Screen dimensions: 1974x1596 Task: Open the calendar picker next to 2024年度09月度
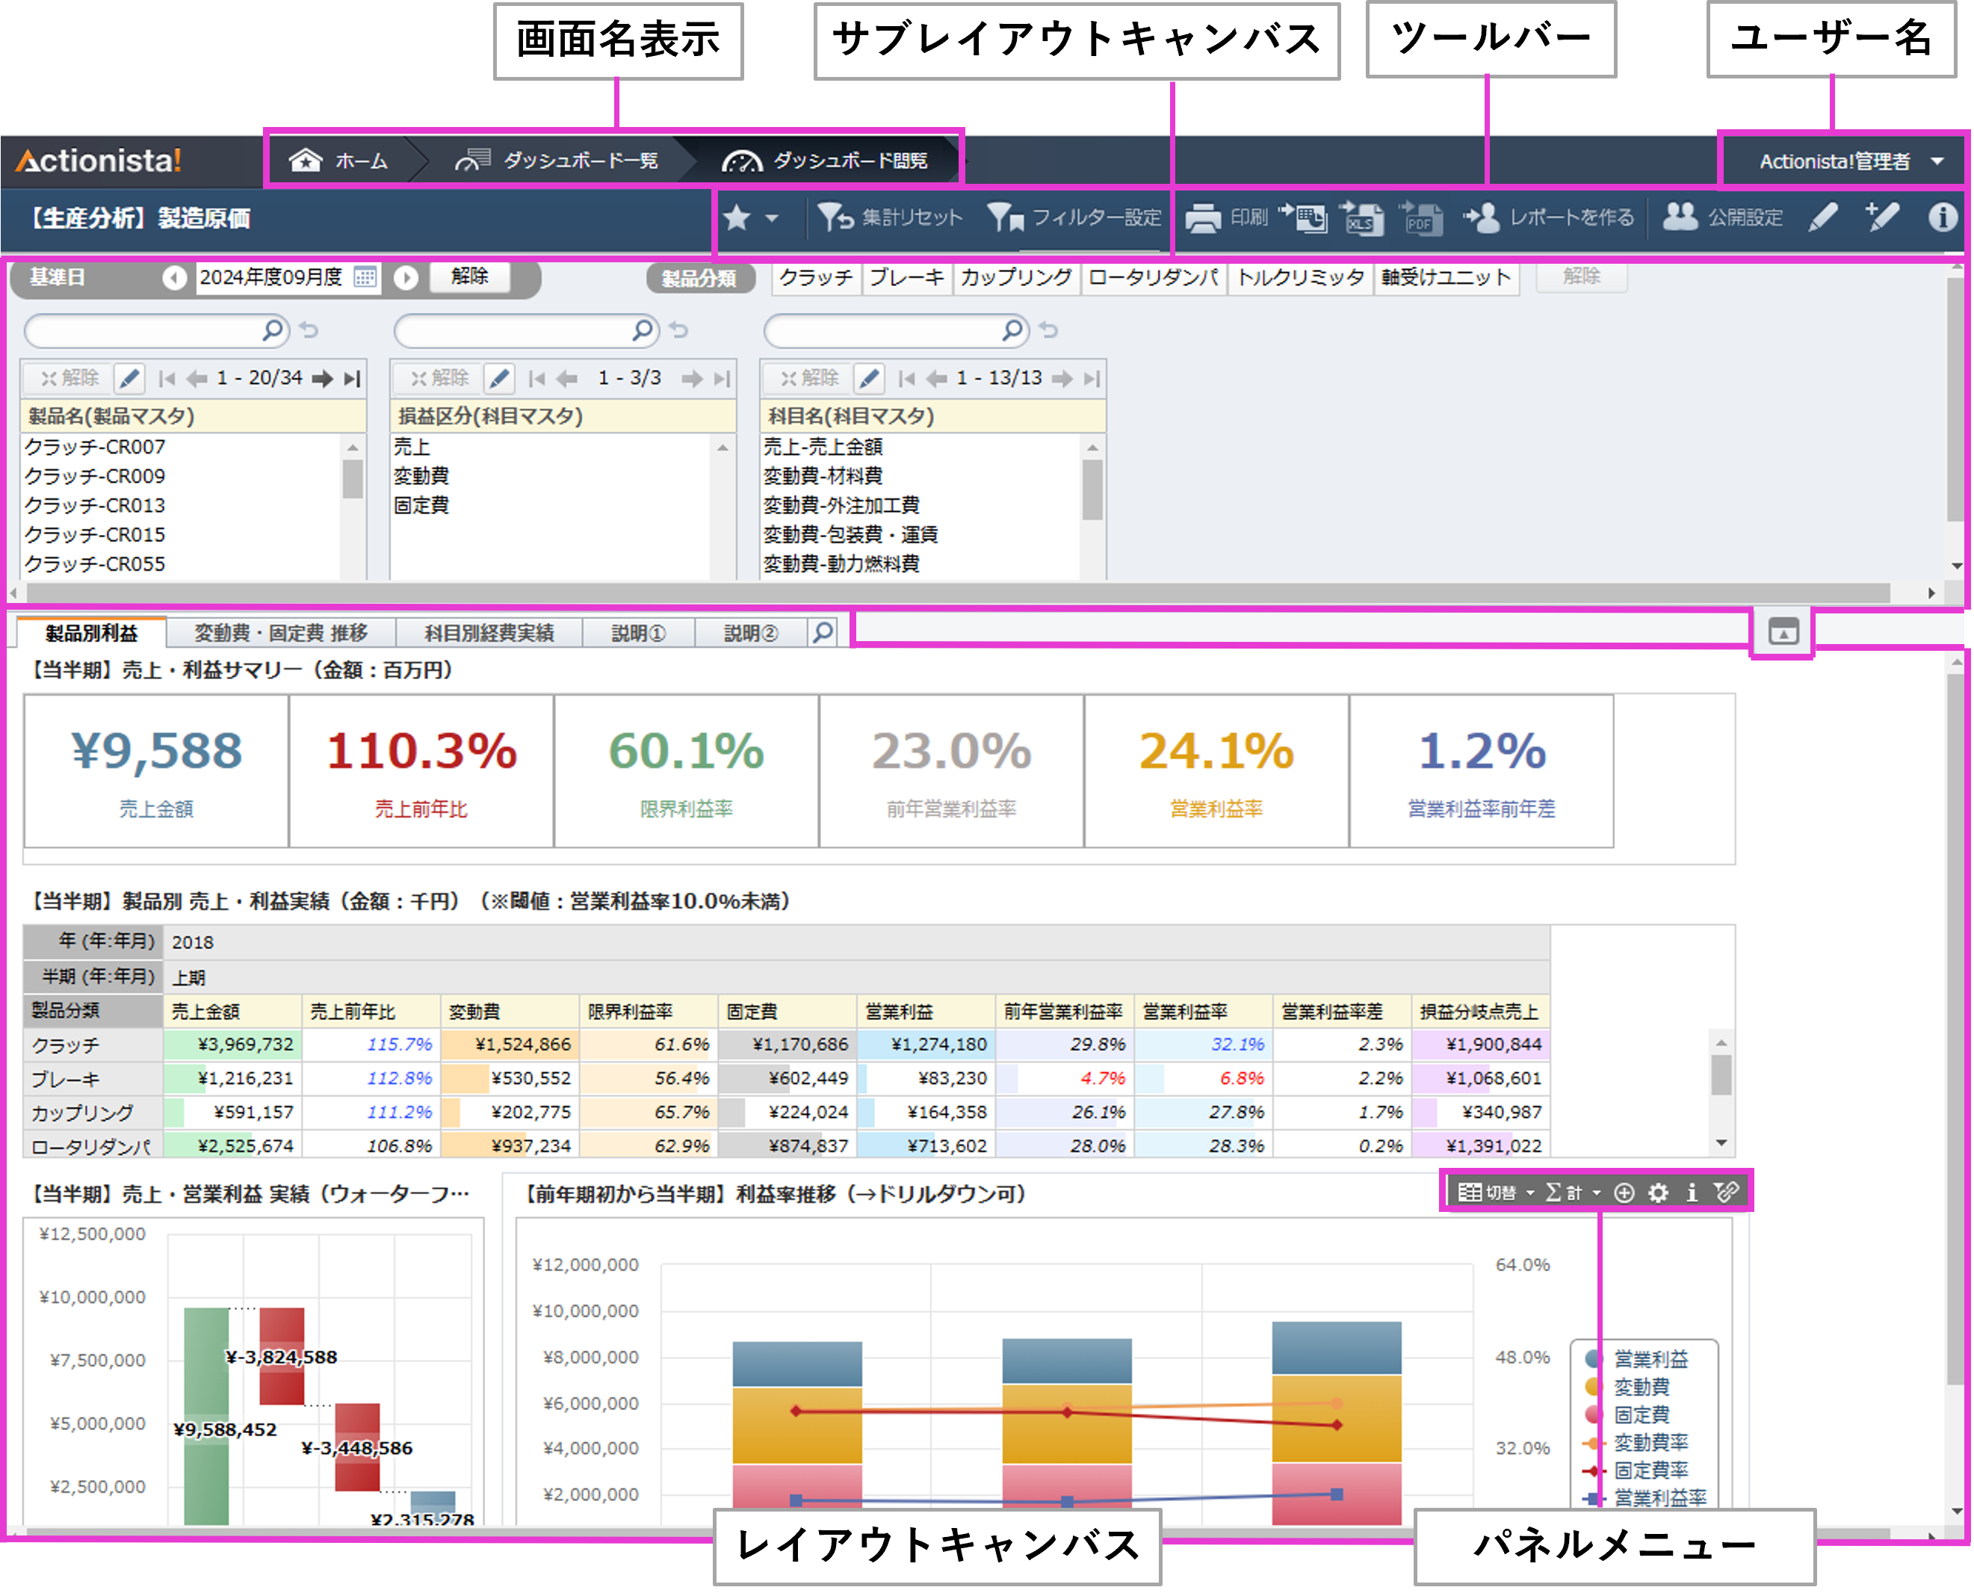(x=365, y=278)
